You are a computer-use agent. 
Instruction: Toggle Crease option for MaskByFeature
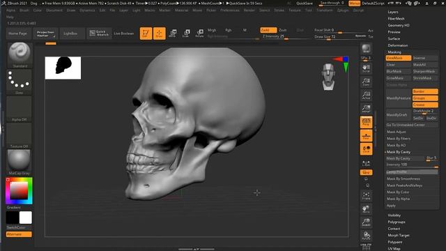click(425, 105)
